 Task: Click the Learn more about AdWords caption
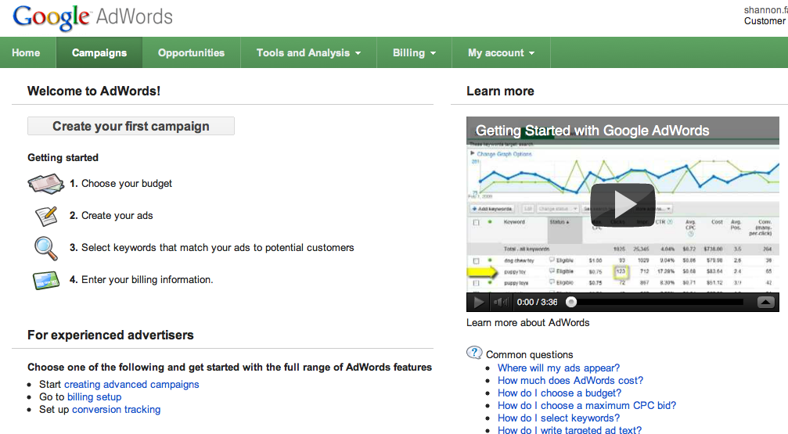click(527, 322)
